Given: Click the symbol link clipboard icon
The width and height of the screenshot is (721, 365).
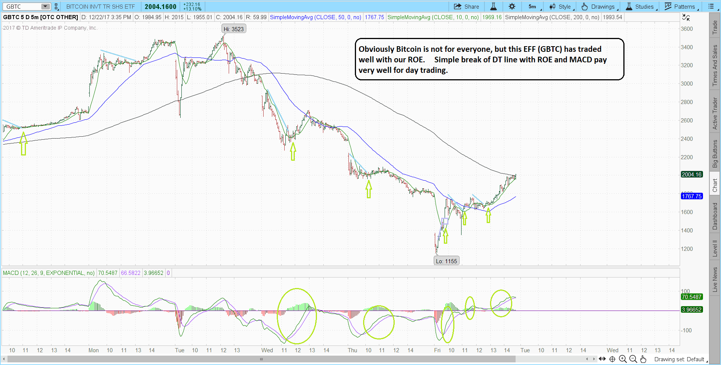Looking at the screenshot, I should (56, 6).
